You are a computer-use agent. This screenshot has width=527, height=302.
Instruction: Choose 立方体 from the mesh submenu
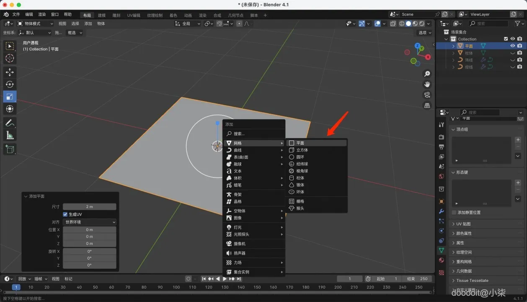pyautogui.click(x=302, y=150)
